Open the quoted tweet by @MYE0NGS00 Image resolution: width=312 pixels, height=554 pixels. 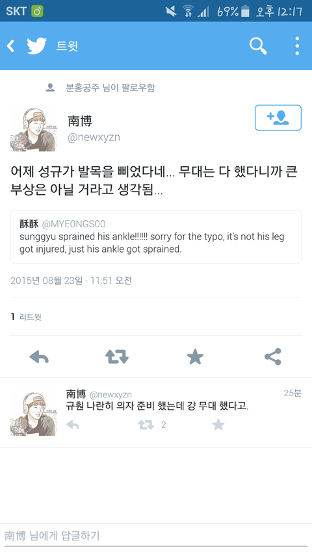(156, 236)
